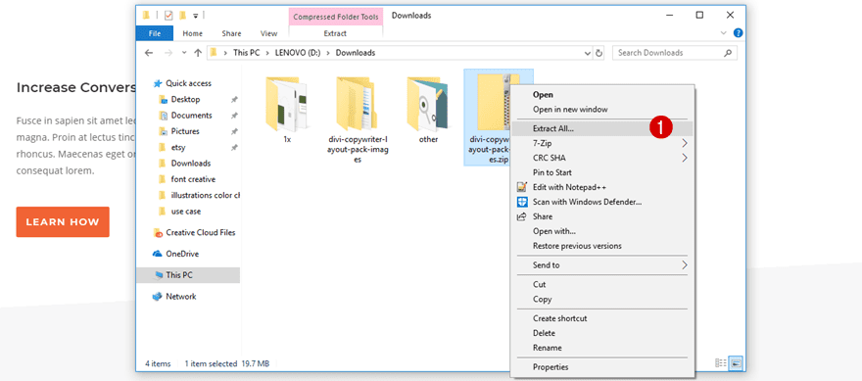Click the back navigation arrow
Image resolution: width=862 pixels, height=381 pixels.
(x=149, y=53)
